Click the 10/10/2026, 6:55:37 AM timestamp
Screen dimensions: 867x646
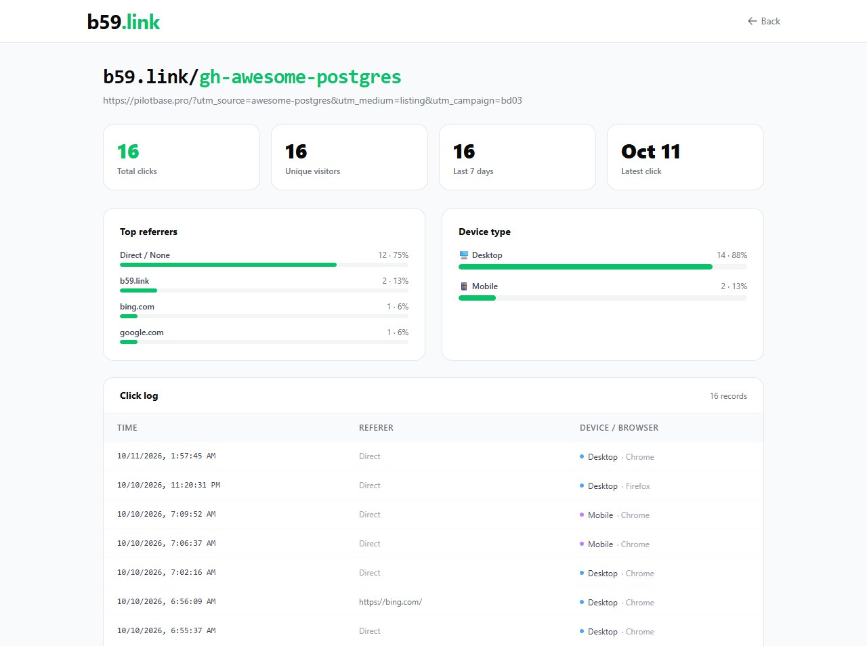point(167,631)
